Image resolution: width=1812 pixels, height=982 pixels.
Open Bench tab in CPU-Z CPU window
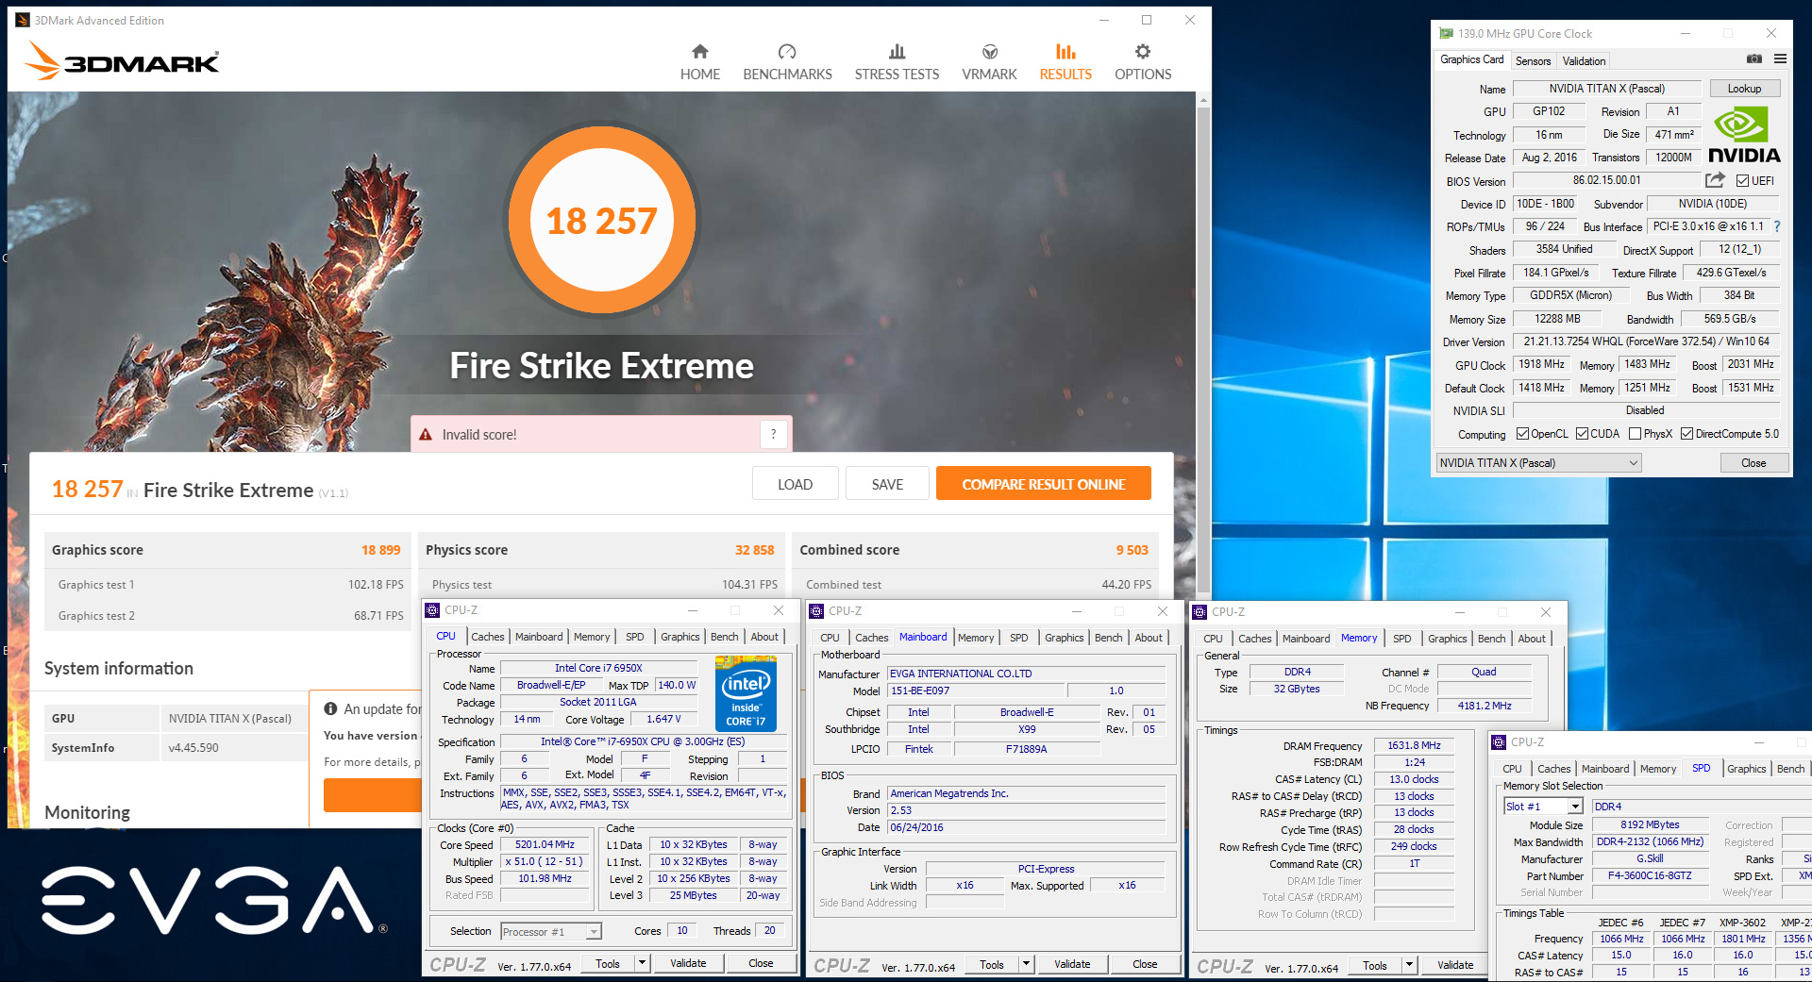tap(725, 637)
